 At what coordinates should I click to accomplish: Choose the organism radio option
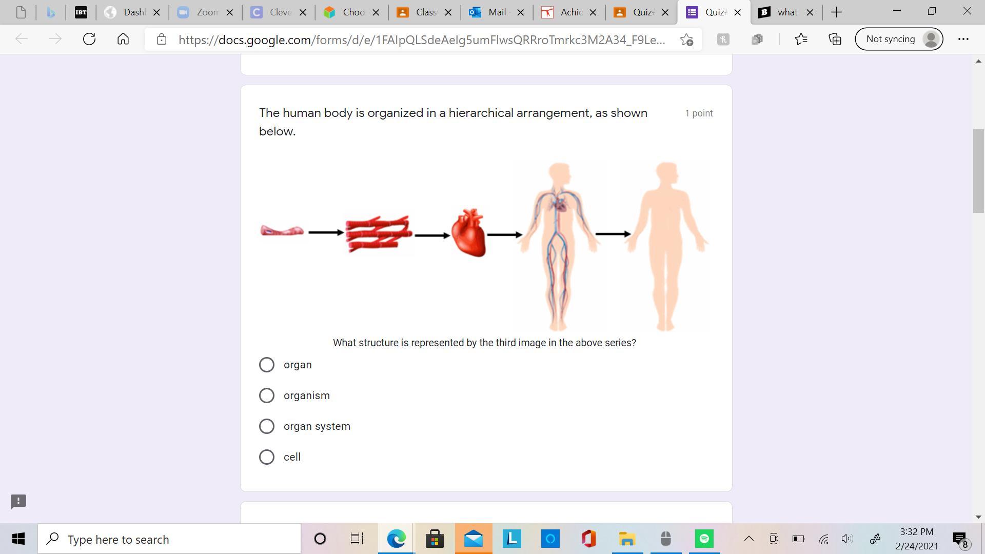267,395
